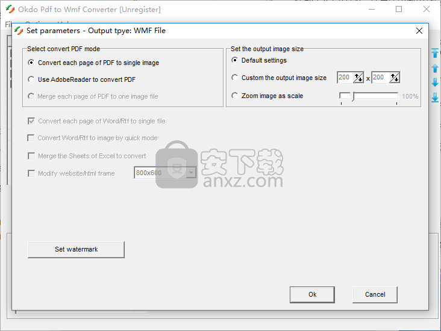
Task: Click the output image height field
Action: click(x=380, y=77)
